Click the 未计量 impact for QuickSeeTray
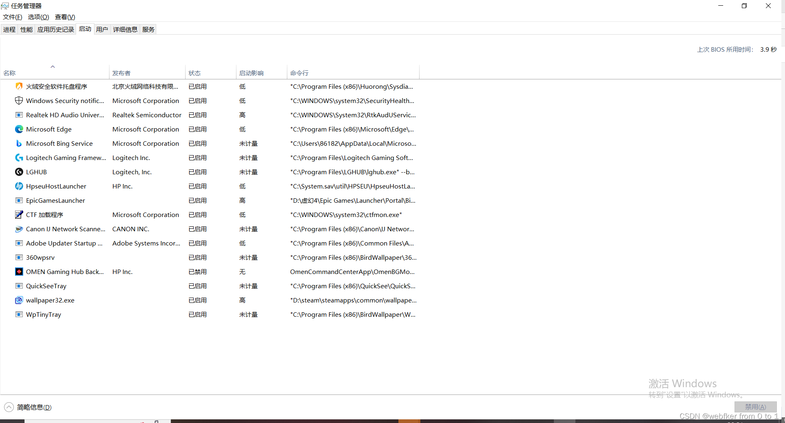Screen dimensions: 785x423 (249, 286)
